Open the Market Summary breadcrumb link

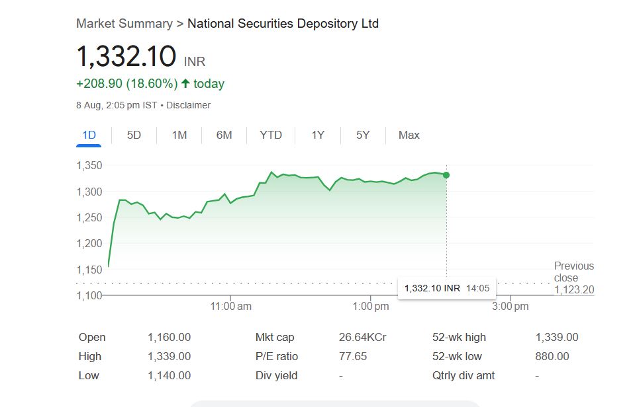click(x=124, y=24)
